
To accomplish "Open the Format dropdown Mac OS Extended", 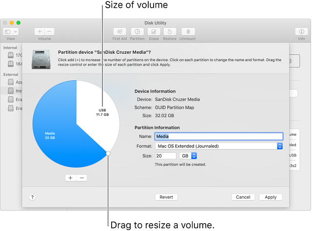I will coord(219,146).
